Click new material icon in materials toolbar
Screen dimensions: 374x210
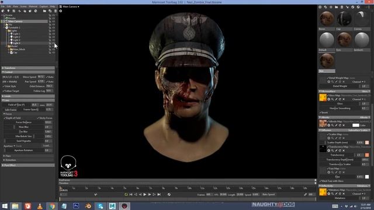coord(320,7)
